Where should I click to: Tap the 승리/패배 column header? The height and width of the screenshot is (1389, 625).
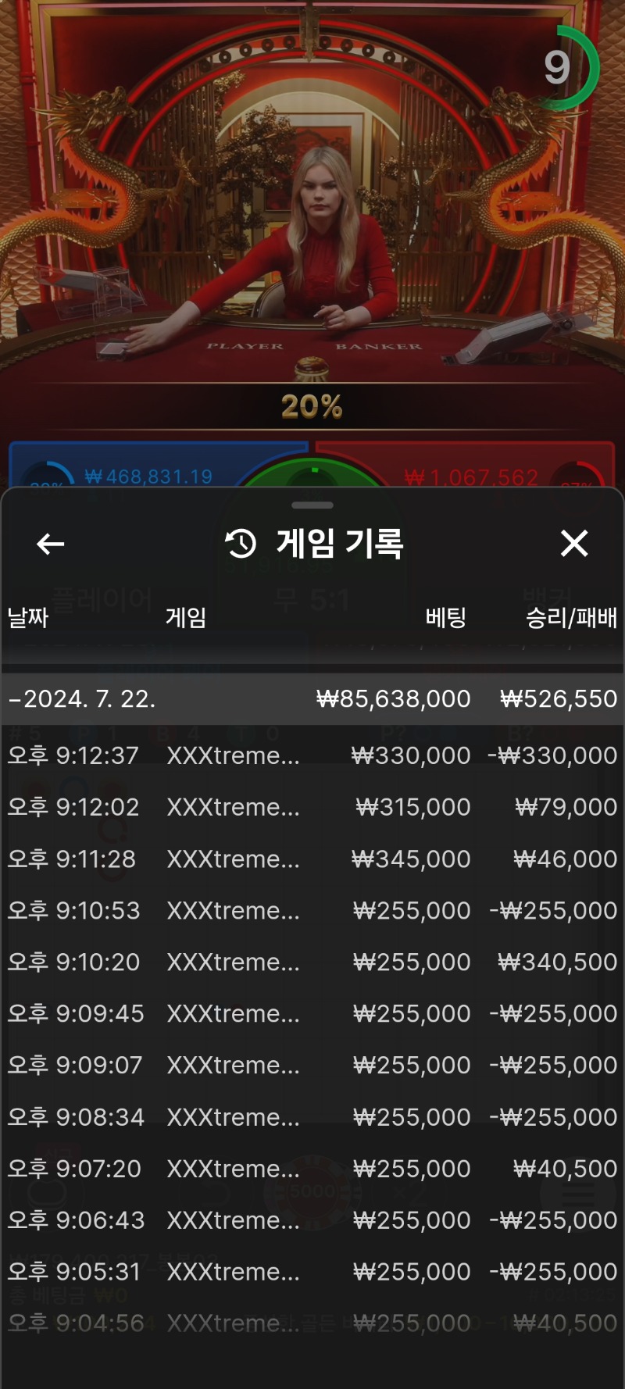click(x=571, y=618)
